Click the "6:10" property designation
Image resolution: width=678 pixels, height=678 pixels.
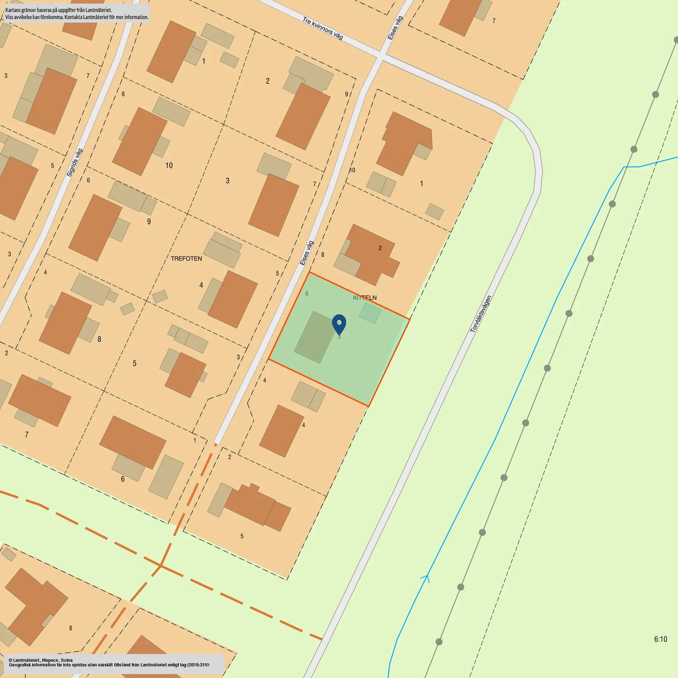point(661,639)
